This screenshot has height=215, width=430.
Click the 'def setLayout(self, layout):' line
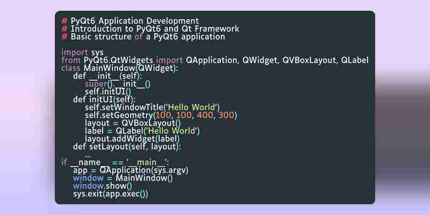coord(127,147)
